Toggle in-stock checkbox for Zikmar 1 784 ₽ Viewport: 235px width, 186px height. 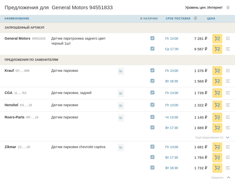coord(152,157)
